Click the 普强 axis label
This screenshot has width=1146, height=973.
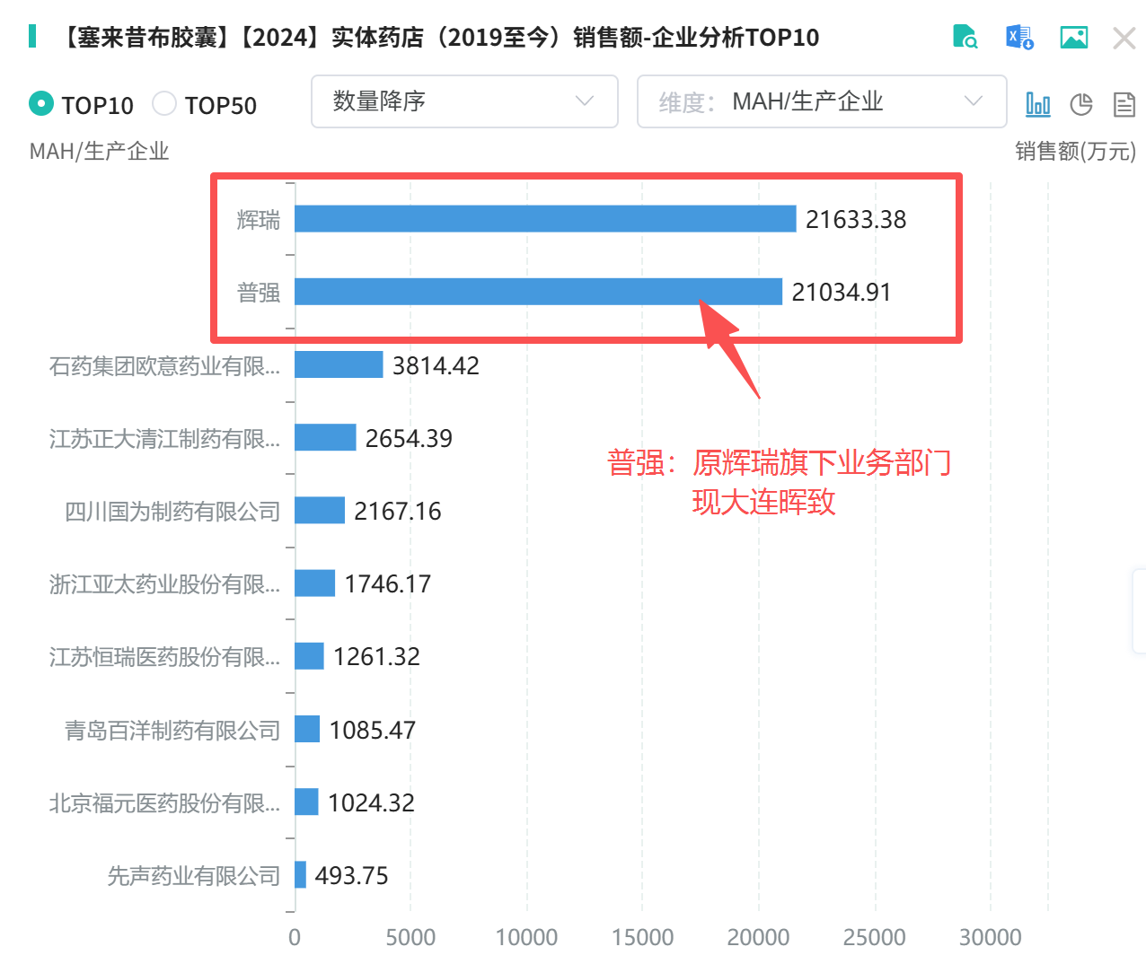coord(259,293)
